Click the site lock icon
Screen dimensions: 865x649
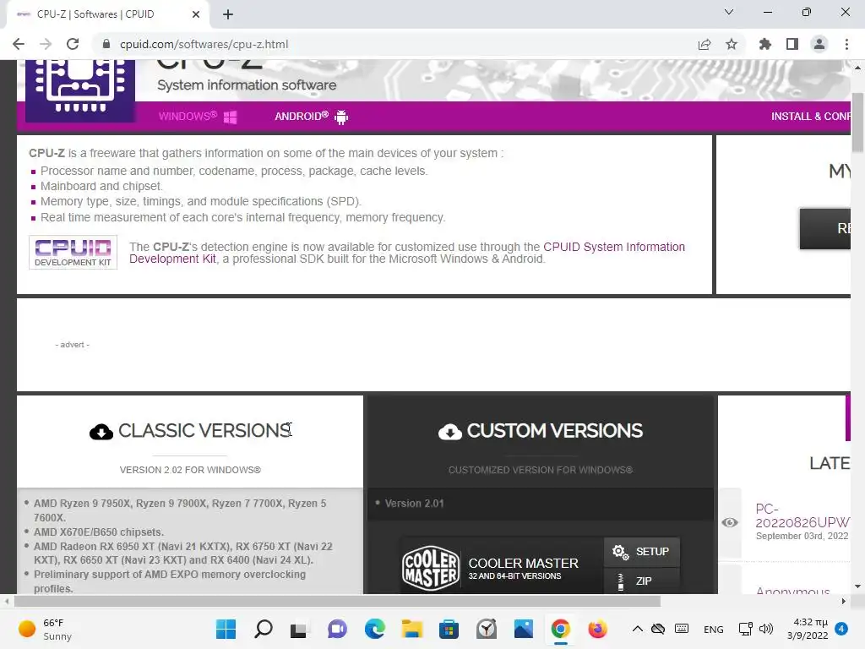(106, 44)
